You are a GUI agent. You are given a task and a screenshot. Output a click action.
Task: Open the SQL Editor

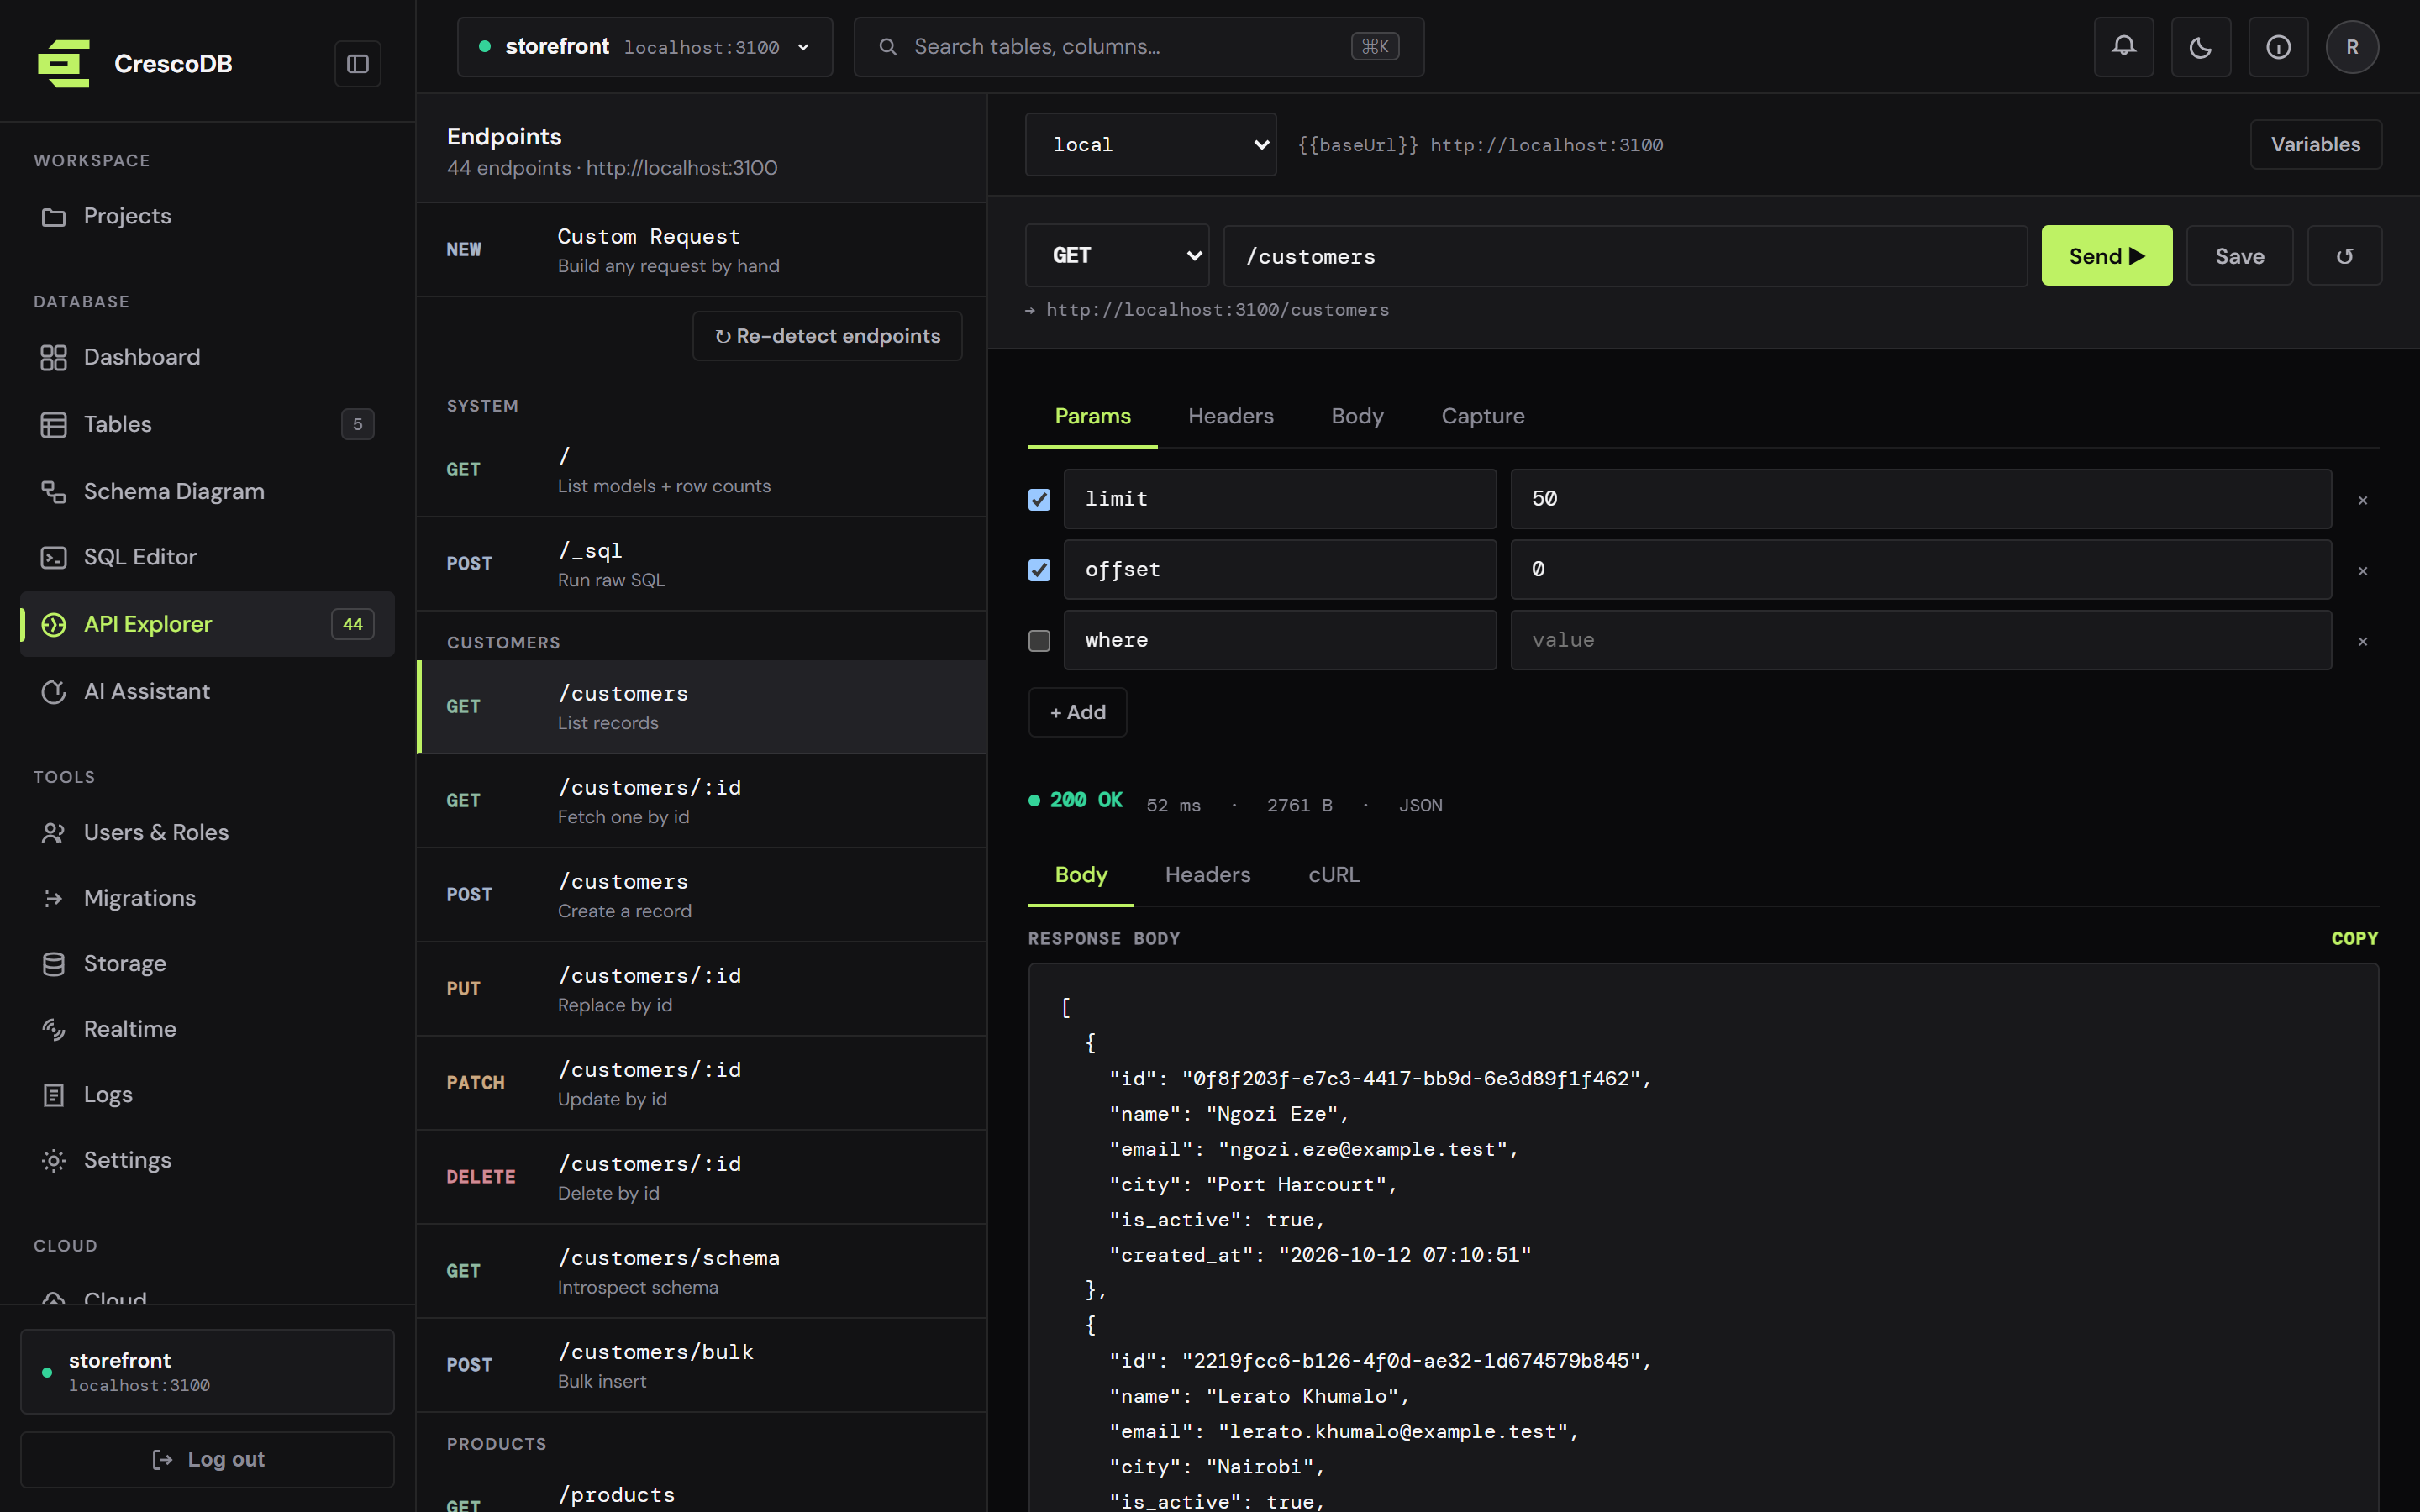pyautogui.click(x=207, y=557)
